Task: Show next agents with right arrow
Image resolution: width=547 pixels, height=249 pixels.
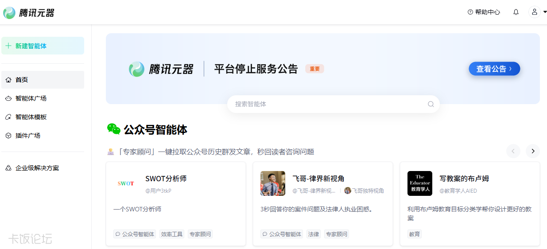Action: tap(533, 151)
